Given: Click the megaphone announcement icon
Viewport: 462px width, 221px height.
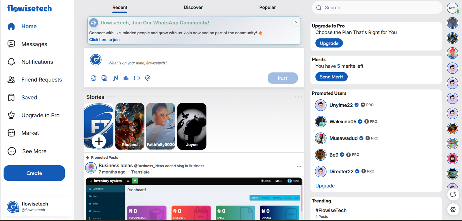Looking at the screenshot, I should 94,23.
